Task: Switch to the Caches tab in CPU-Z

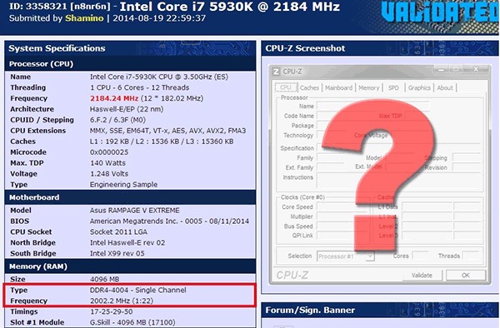Action: [309, 88]
